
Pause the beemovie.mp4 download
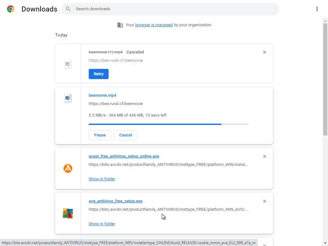[100, 135]
